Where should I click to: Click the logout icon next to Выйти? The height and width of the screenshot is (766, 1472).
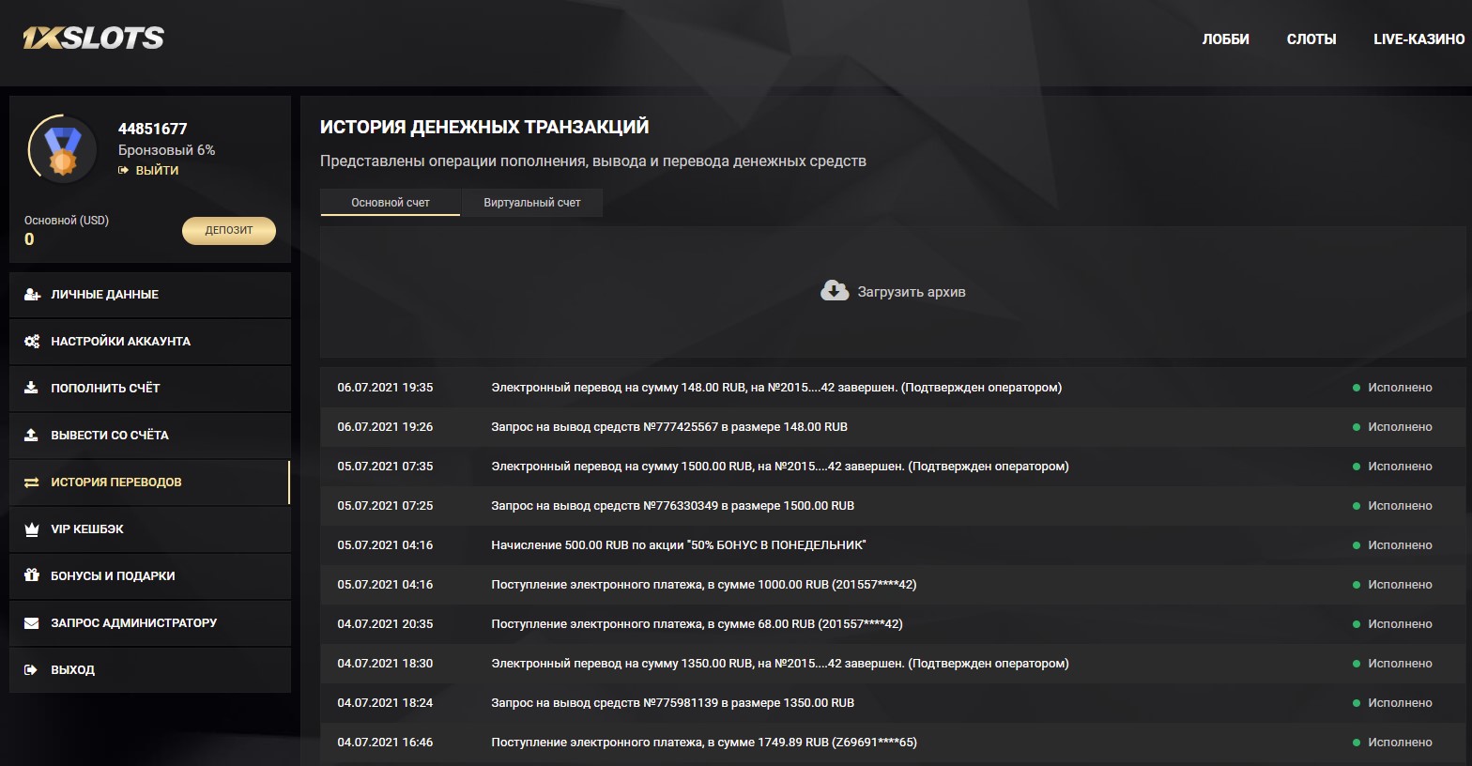[x=123, y=170]
